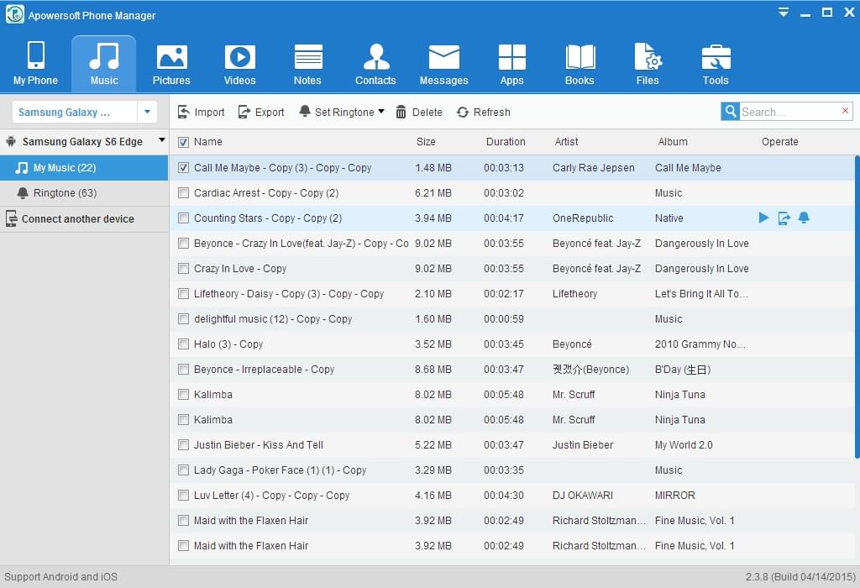Click the Import button
This screenshot has width=860, height=588.
[202, 112]
